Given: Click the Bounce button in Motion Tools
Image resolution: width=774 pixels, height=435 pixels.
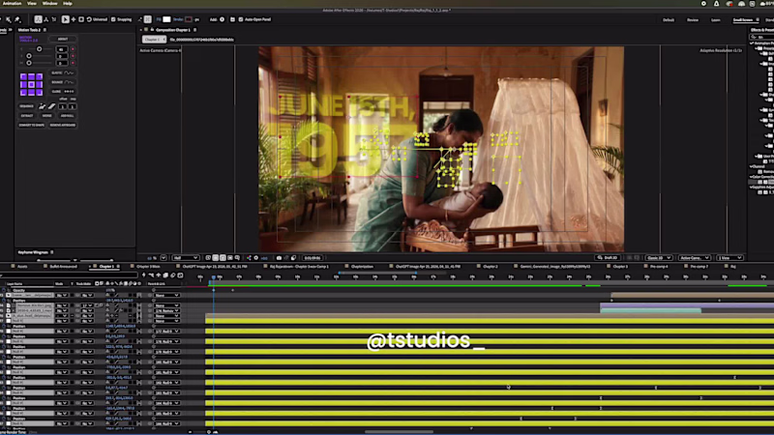Looking at the screenshot, I should click(63, 82).
